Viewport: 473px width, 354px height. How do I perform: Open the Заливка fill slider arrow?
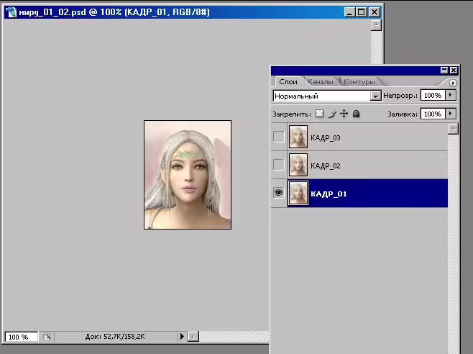pyautogui.click(x=451, y=114)
